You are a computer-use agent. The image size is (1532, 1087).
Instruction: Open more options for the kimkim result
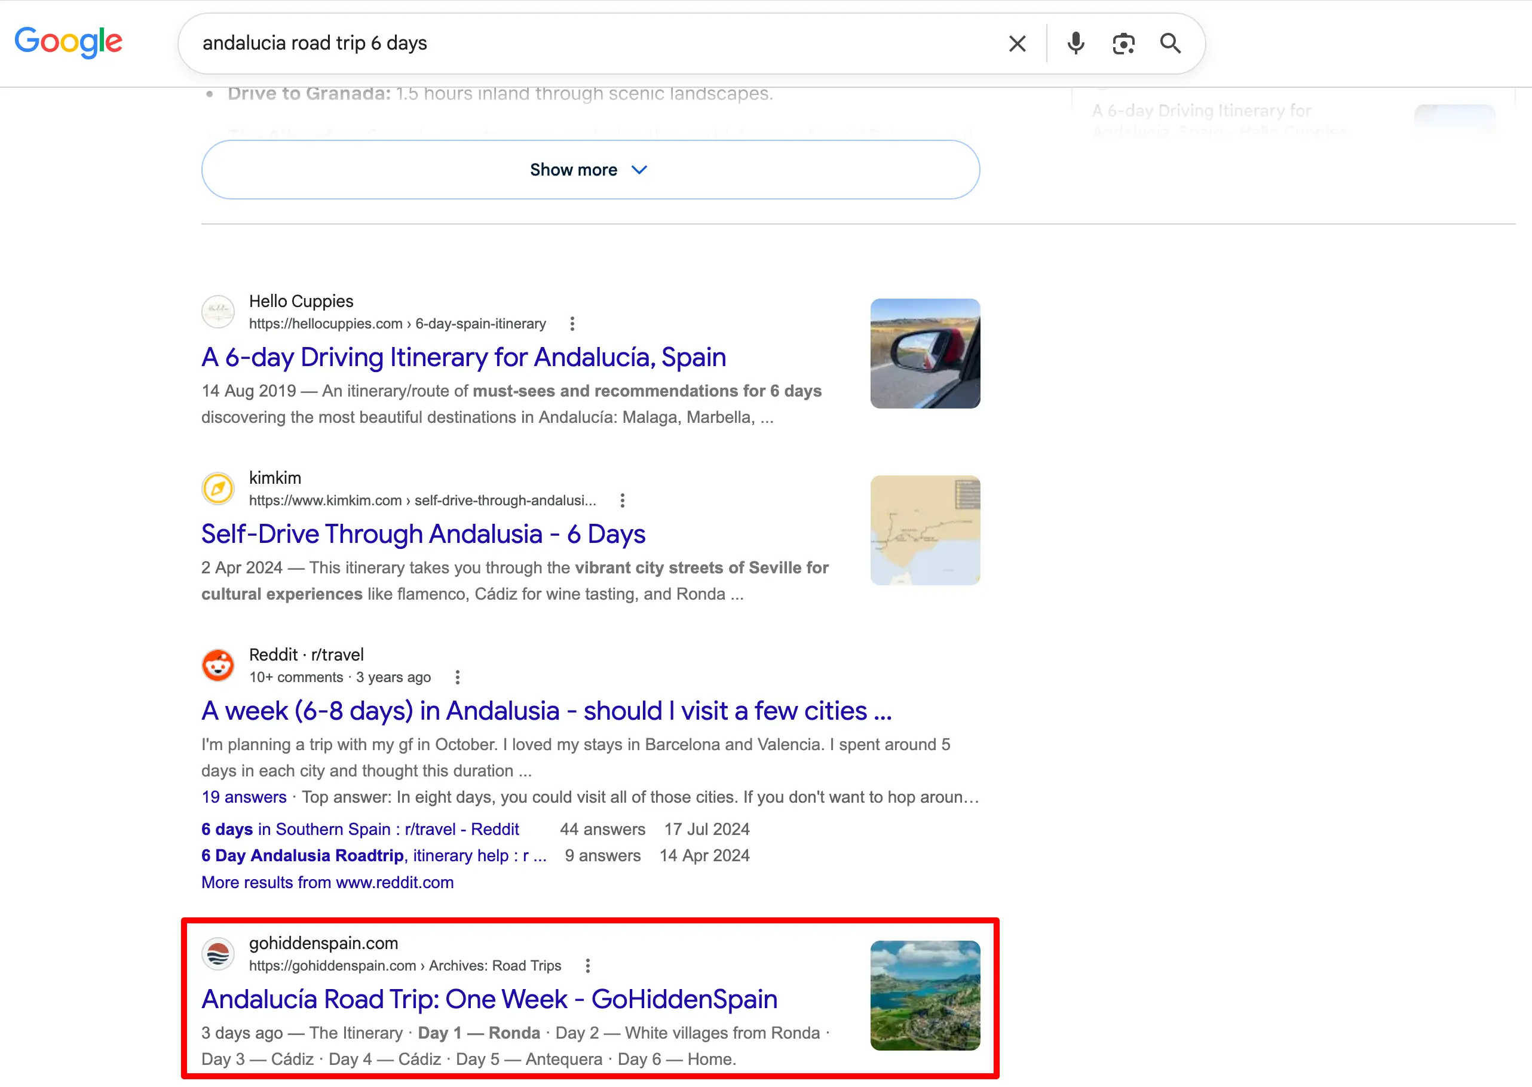click(x=622, y=500)
